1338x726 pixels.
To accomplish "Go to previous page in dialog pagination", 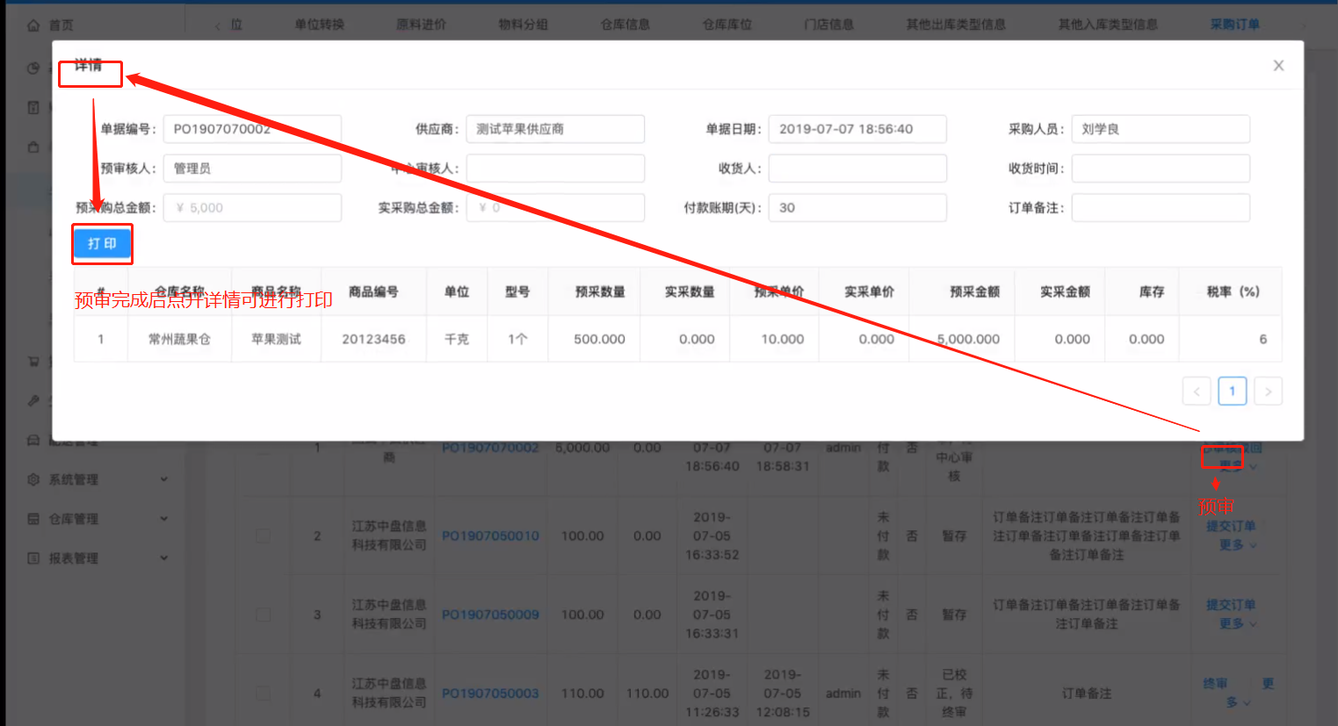I will (1197, 392).
